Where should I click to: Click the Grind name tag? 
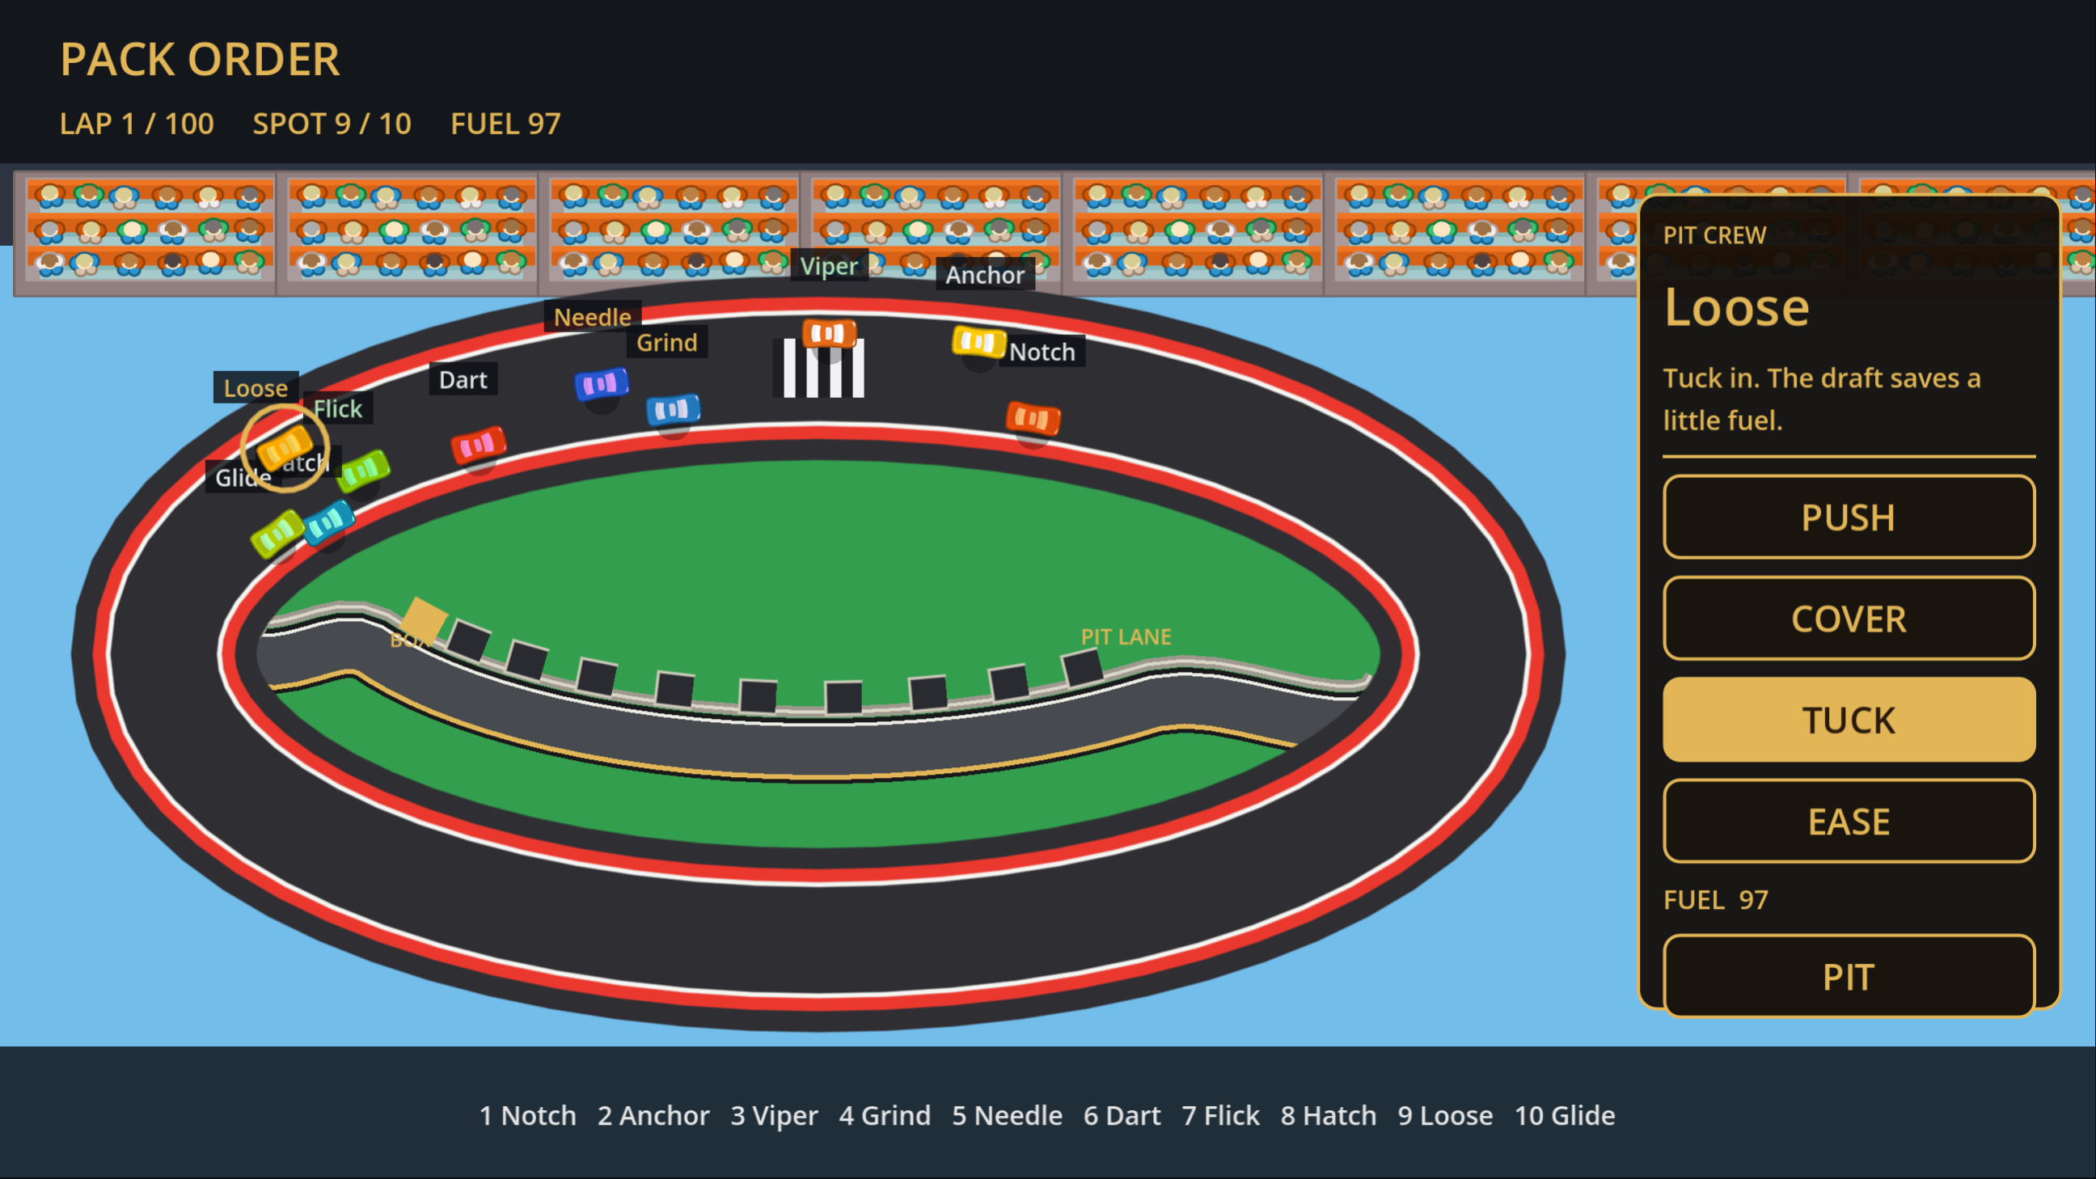pos(666,342)
